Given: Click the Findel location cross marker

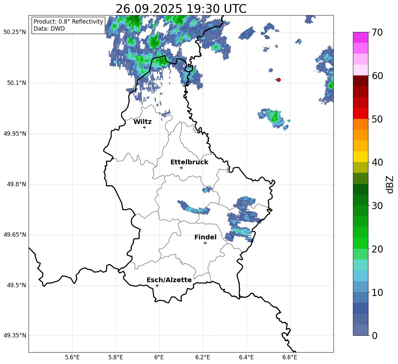Looking at the screenshot, I should pyautogui.click(x=205, y=243).
